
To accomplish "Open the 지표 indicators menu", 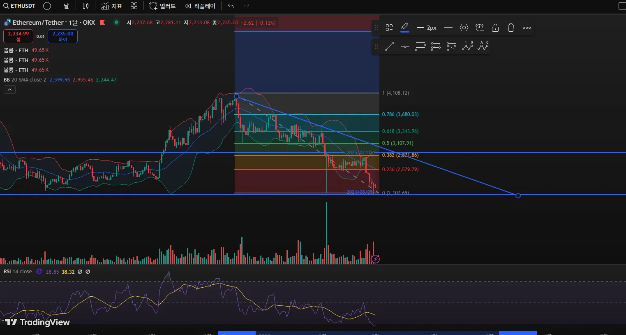I will click(112, 6).
